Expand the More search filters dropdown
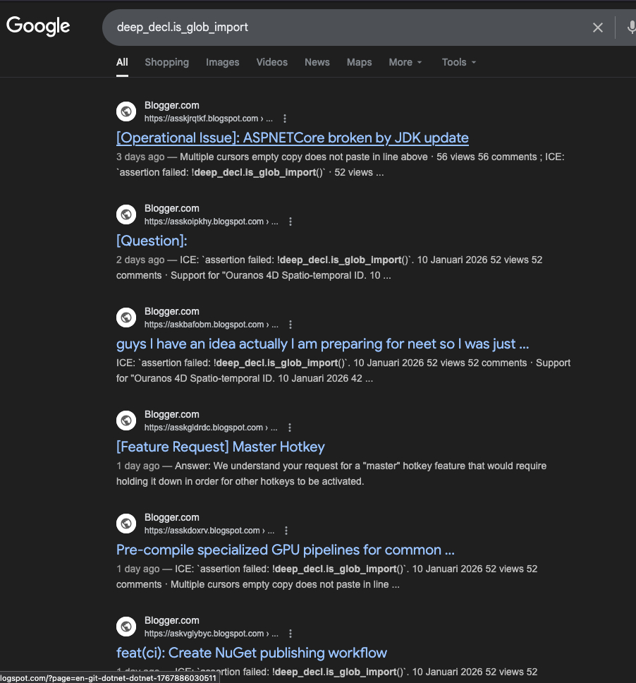The height and width of the screenshot is (683, 636). [405, 62]
